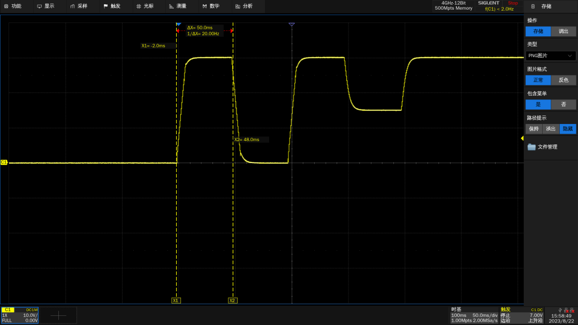Select 保持 path hint option
This screenshot has height=325, width=578.
pyautogui.click(x=534, y=129)
